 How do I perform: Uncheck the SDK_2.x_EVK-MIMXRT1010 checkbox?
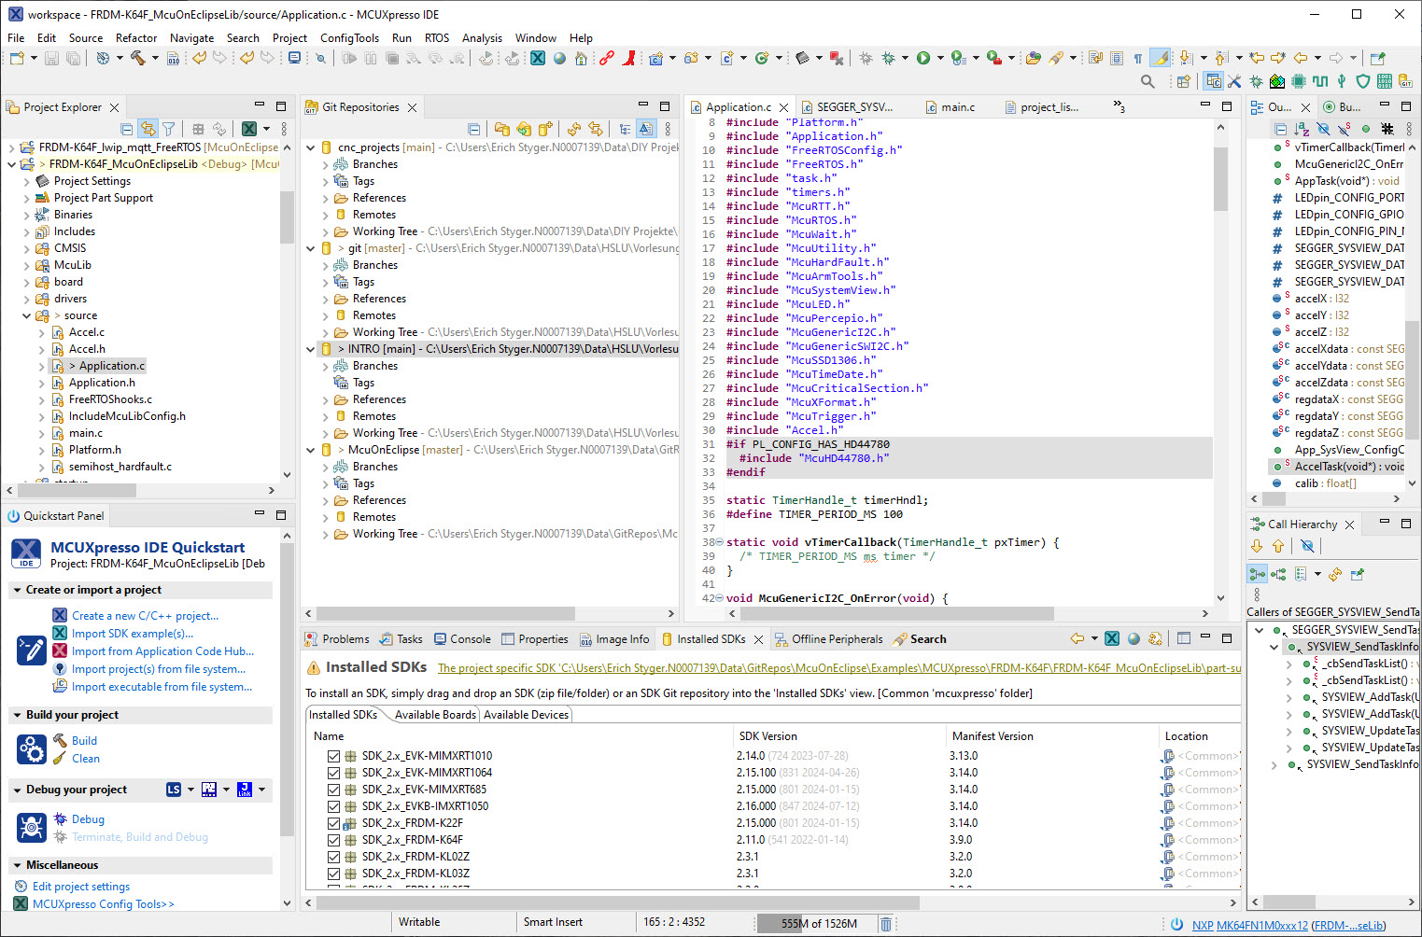tap(333, 756)
